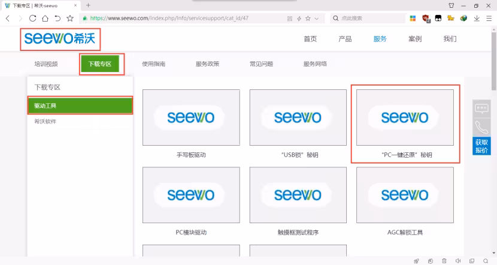Switch to the 下载专区 tab

100,64
